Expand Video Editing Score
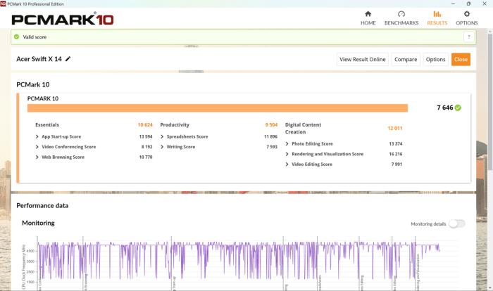Image resolution: width=493 pixels, height=291 pixels. pos(287,164)
